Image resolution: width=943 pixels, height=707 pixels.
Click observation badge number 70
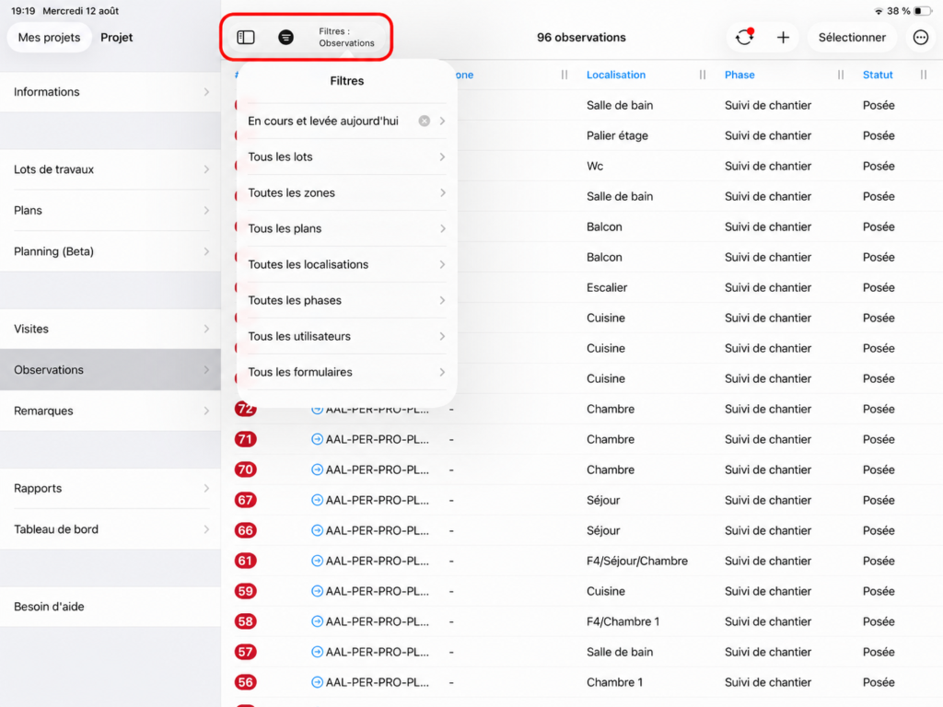click(x=245, y=469)
